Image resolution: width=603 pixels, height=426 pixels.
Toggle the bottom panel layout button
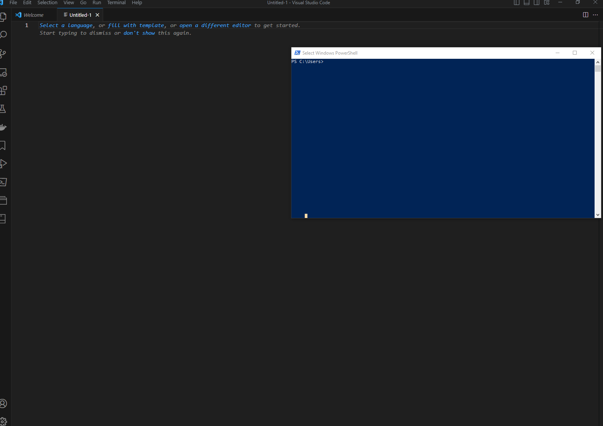click(x=527, y=3)
